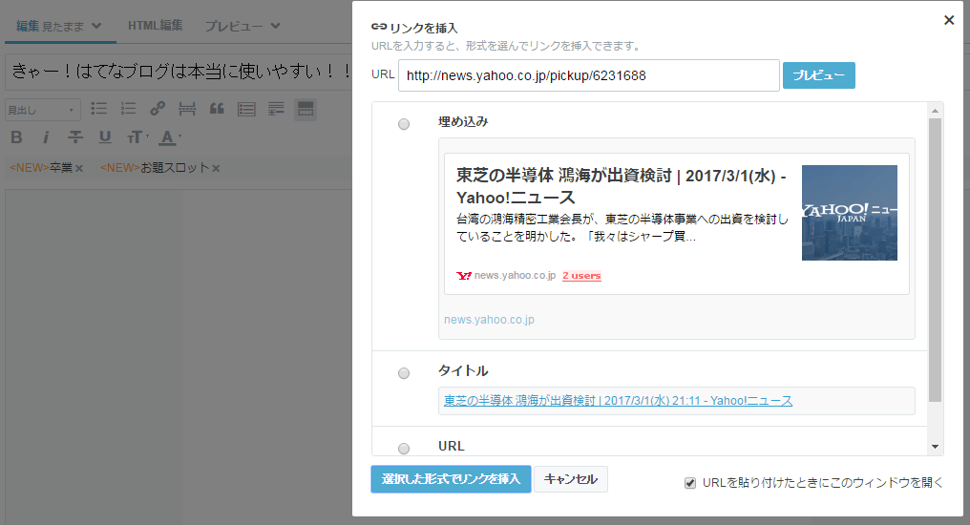This screenshot has height=525, width=970.
Task: Click the dialog vertical scrollbar thumb
Action: point(936,260)
